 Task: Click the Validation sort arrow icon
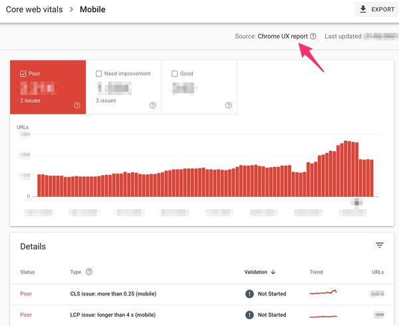point(273,272)
